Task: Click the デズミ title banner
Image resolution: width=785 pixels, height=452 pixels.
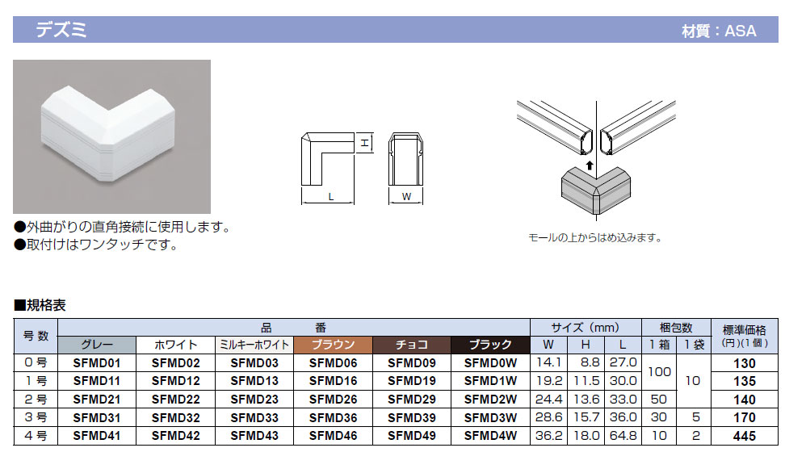Action: point(61,31)
